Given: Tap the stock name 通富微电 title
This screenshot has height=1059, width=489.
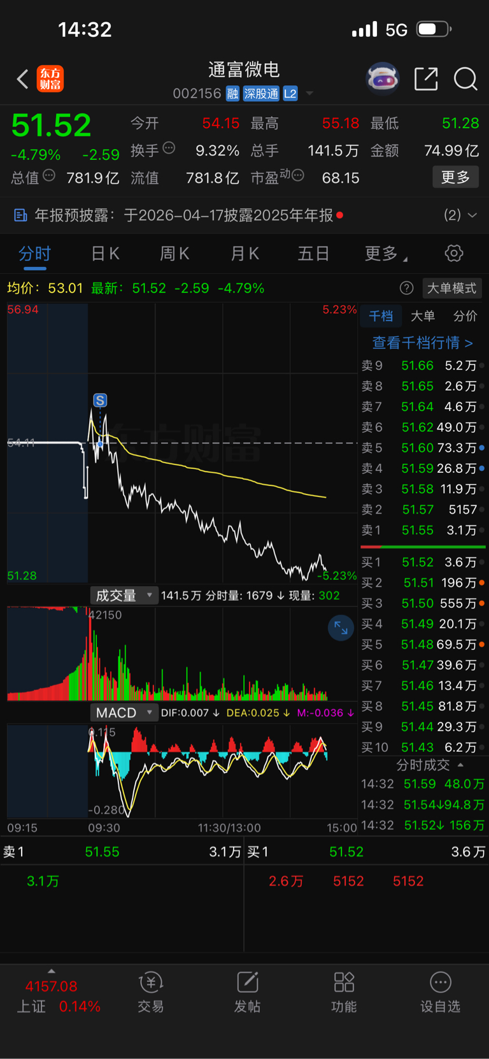Looking at the screenshot, I should (244, 69).
